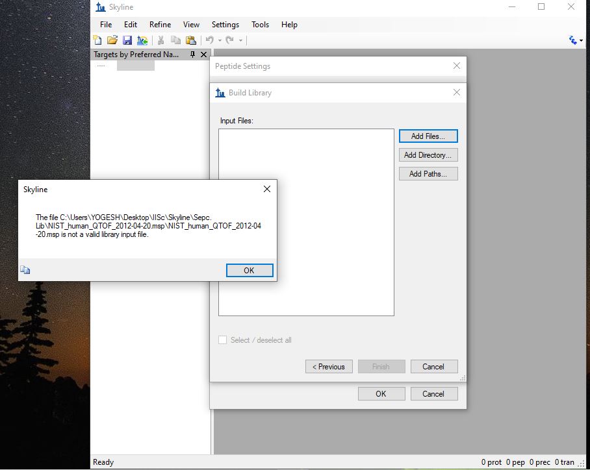This screenshot has height=470, width=590.
Task: Cancel the Build Library dialog
Action: click(x=434, y=367)
